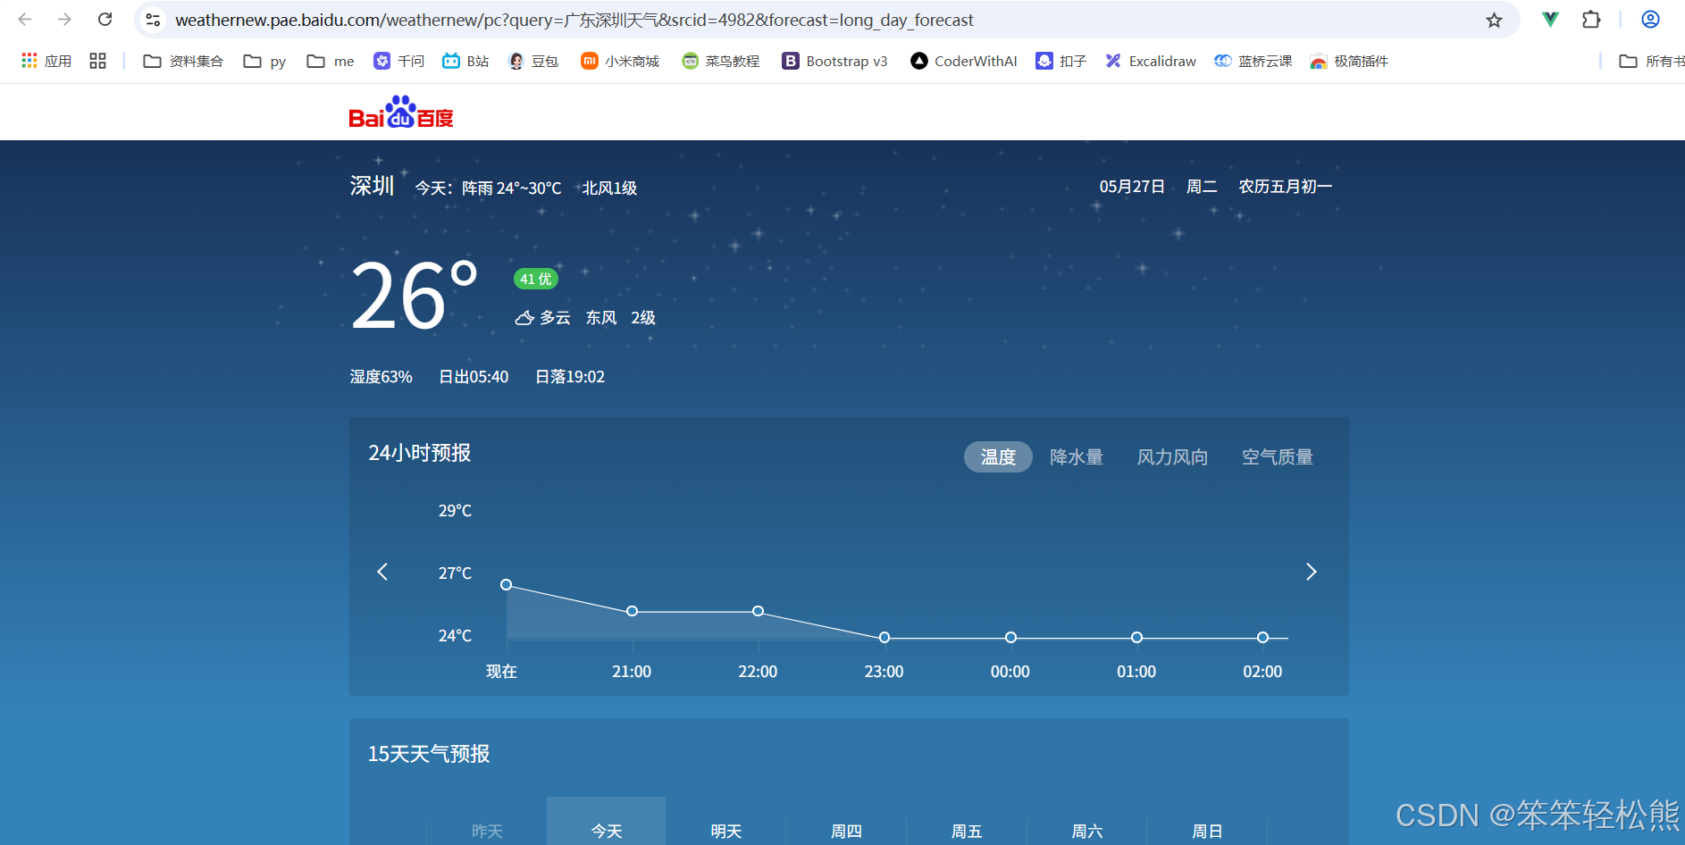The image size is (1685, 845).
Task: Select 昨天 in 15-day forecast
Action: tap(487, 831)
